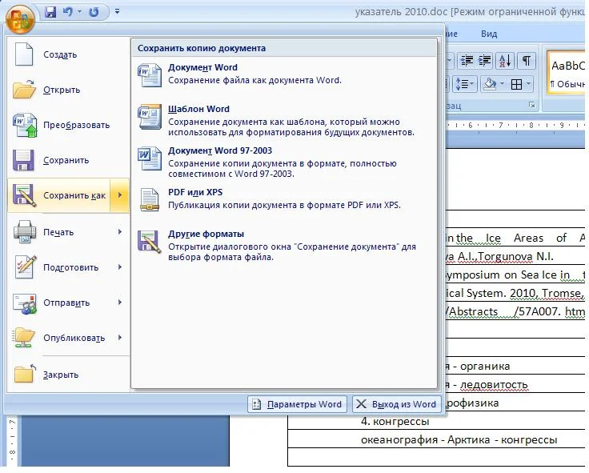Viewport: 589px width, 473px height.
Task: Click the convert document icon beside Преобразовать
Action: click(x=25, y=125)
